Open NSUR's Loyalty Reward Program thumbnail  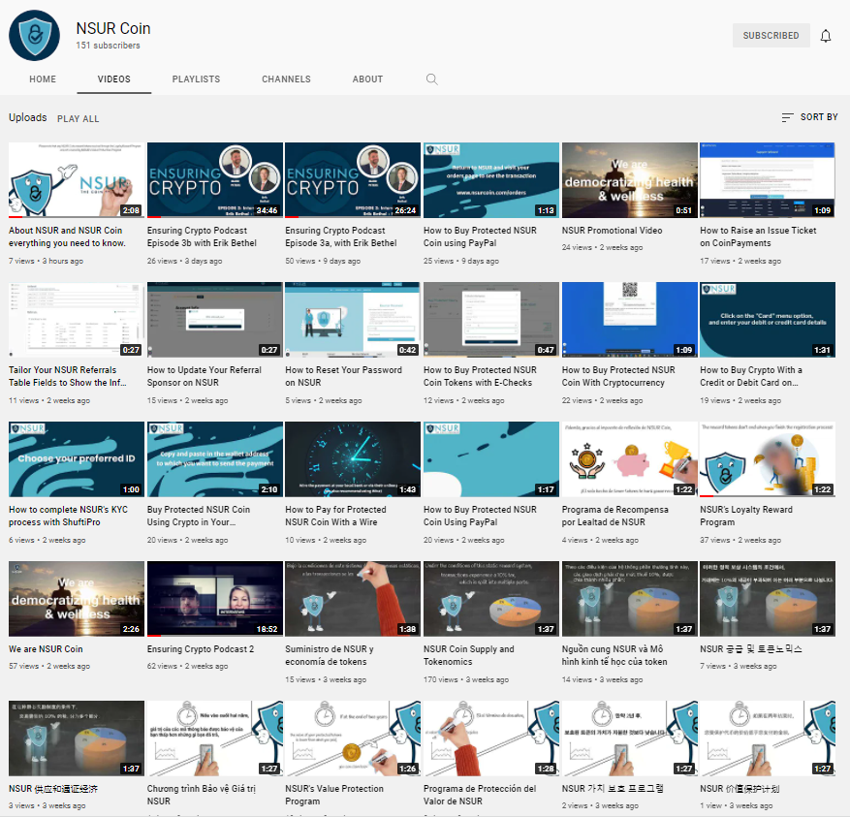coord(768,459)
